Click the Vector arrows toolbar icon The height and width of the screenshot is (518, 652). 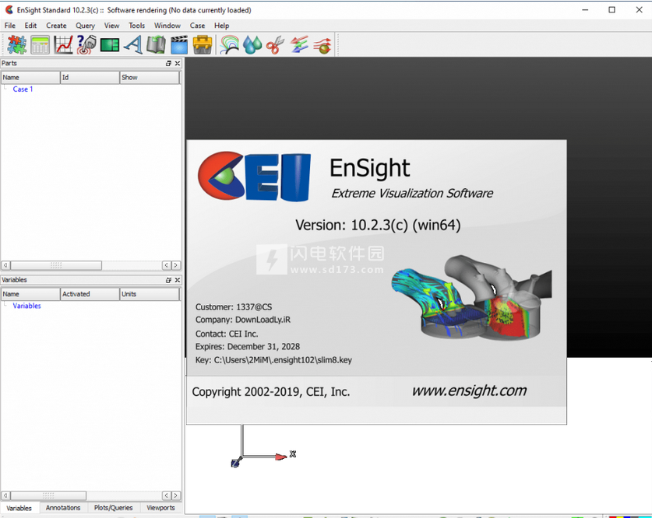point(299,45)
